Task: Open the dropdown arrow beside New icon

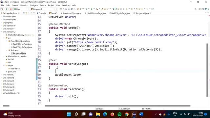Action: click(x=63, y=9)
